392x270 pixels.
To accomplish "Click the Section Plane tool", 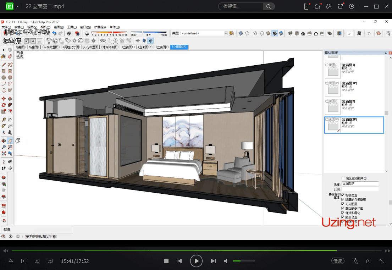I will click(138, 40).
